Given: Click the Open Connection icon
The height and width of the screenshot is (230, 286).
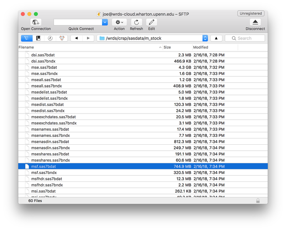Looking at the screenshot, I should pyautogui.click(x=35, y=22).
